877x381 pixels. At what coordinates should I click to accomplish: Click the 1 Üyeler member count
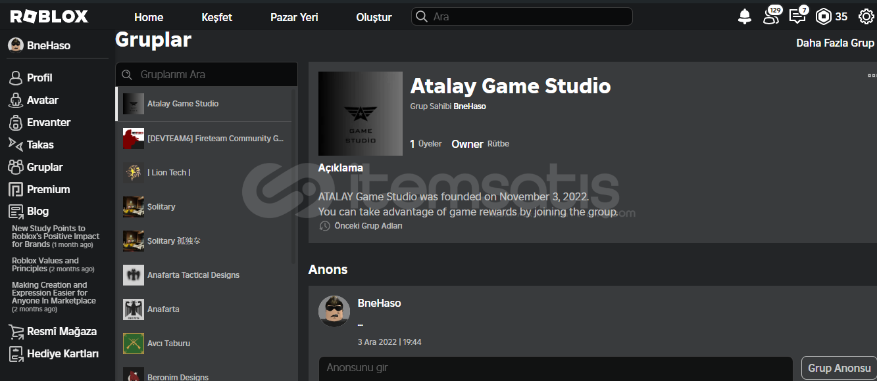[426, 144]
